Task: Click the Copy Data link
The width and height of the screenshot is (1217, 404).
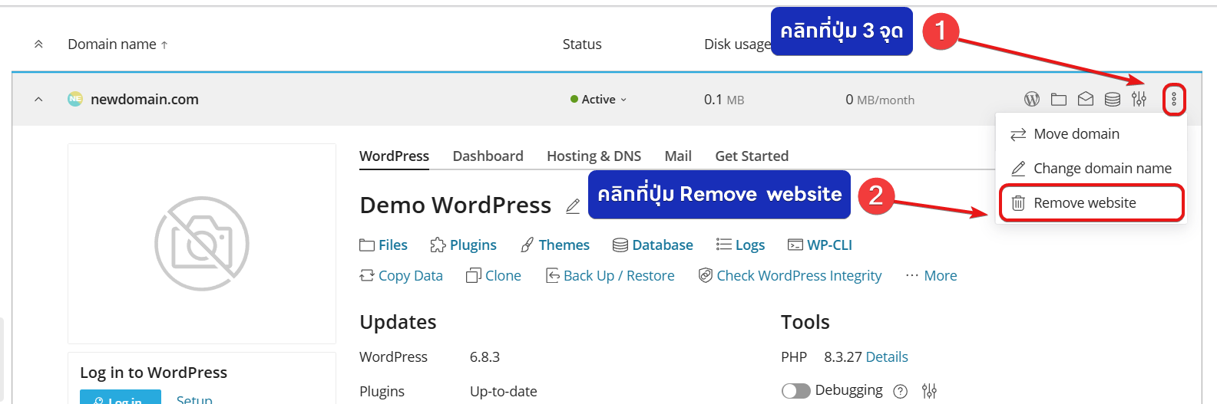Action: (x=401, y=276)
